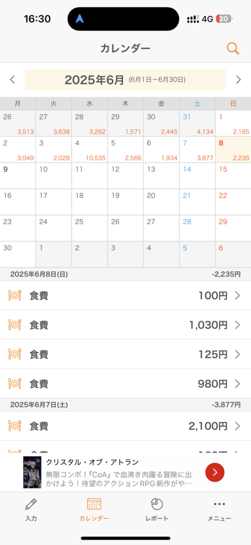Tap the blue location arrow in the status bar
This screenshot has height=545, width=251.
(x=80, y=19)
